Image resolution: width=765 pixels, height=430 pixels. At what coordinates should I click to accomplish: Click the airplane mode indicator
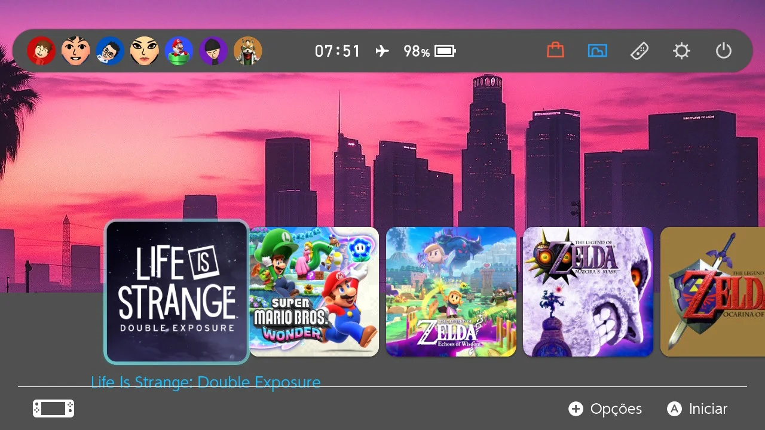pyautogui.click(x=382, y=51)
